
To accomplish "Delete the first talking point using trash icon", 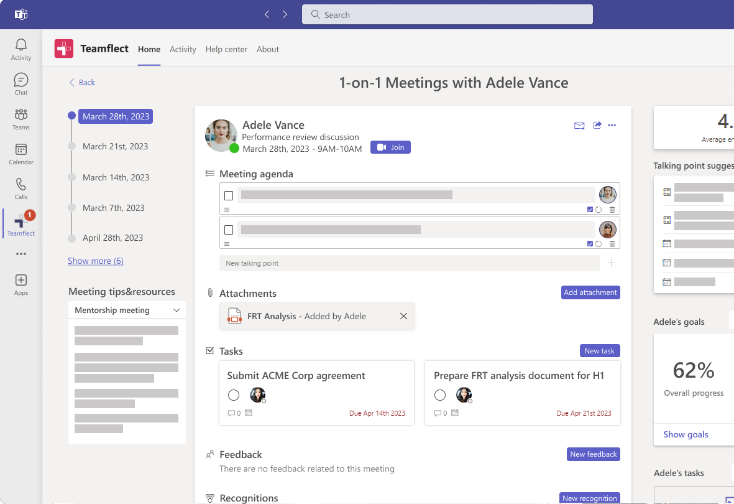I will (x=613, y=210).
